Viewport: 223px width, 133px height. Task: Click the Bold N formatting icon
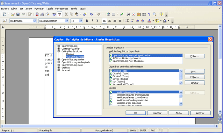pyautogui.click(x=87, y=21)
